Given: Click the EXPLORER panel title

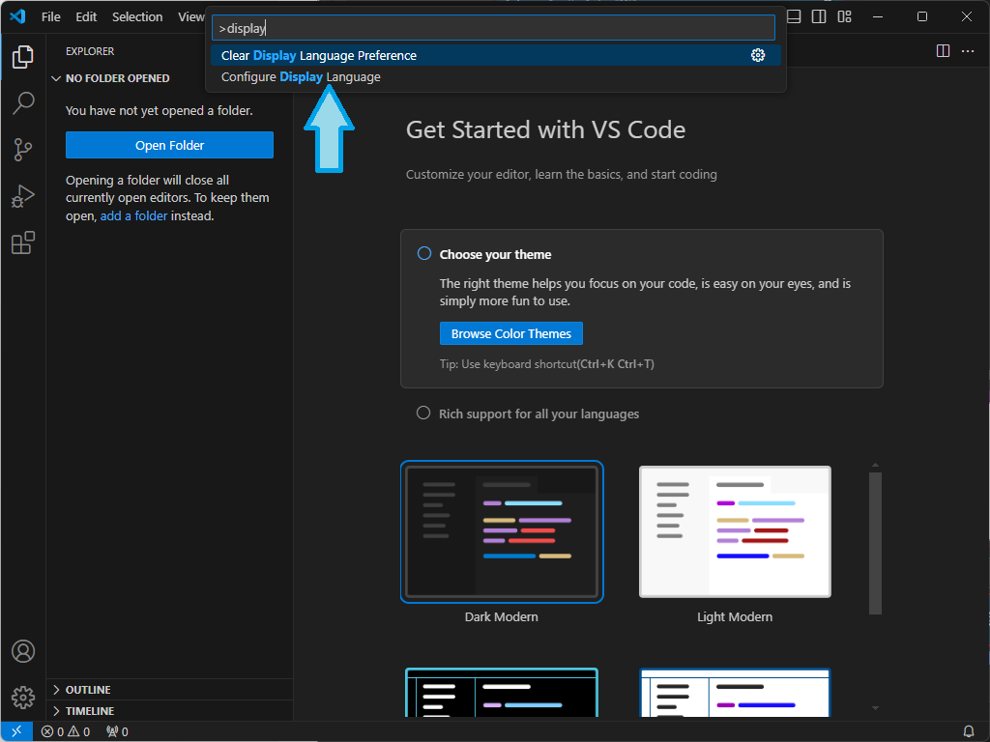Looking at the screenshot, I should [x=90, y=51].
